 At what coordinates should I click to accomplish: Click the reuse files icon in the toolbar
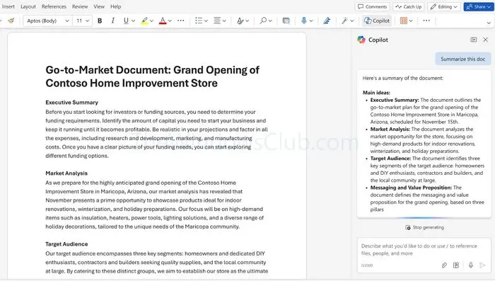point(286,21)
